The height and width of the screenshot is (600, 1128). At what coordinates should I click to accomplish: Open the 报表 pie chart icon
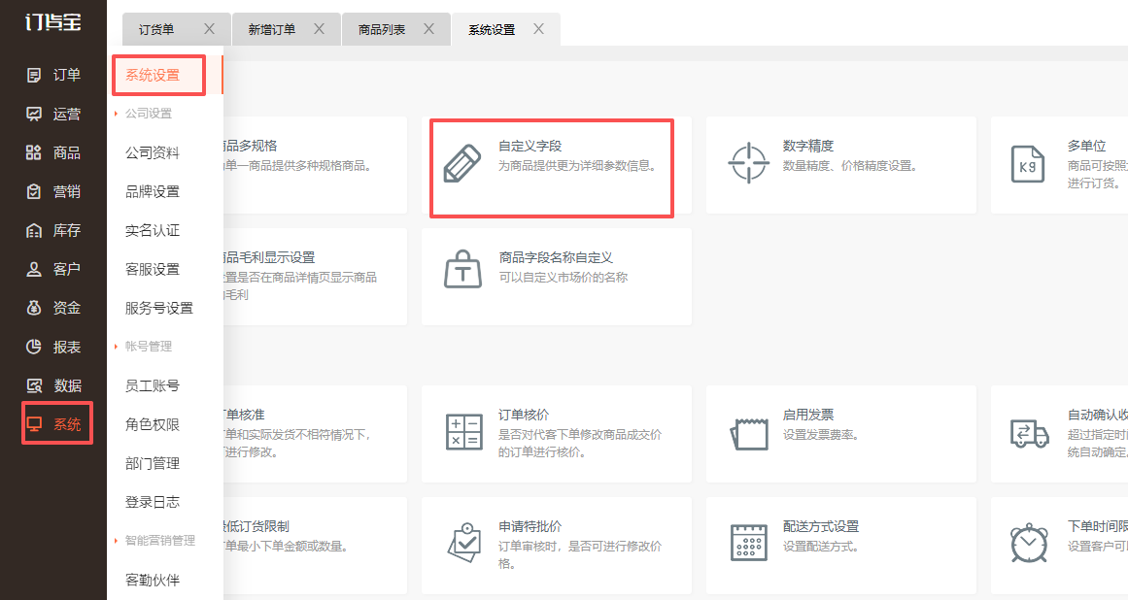[34, 347]
